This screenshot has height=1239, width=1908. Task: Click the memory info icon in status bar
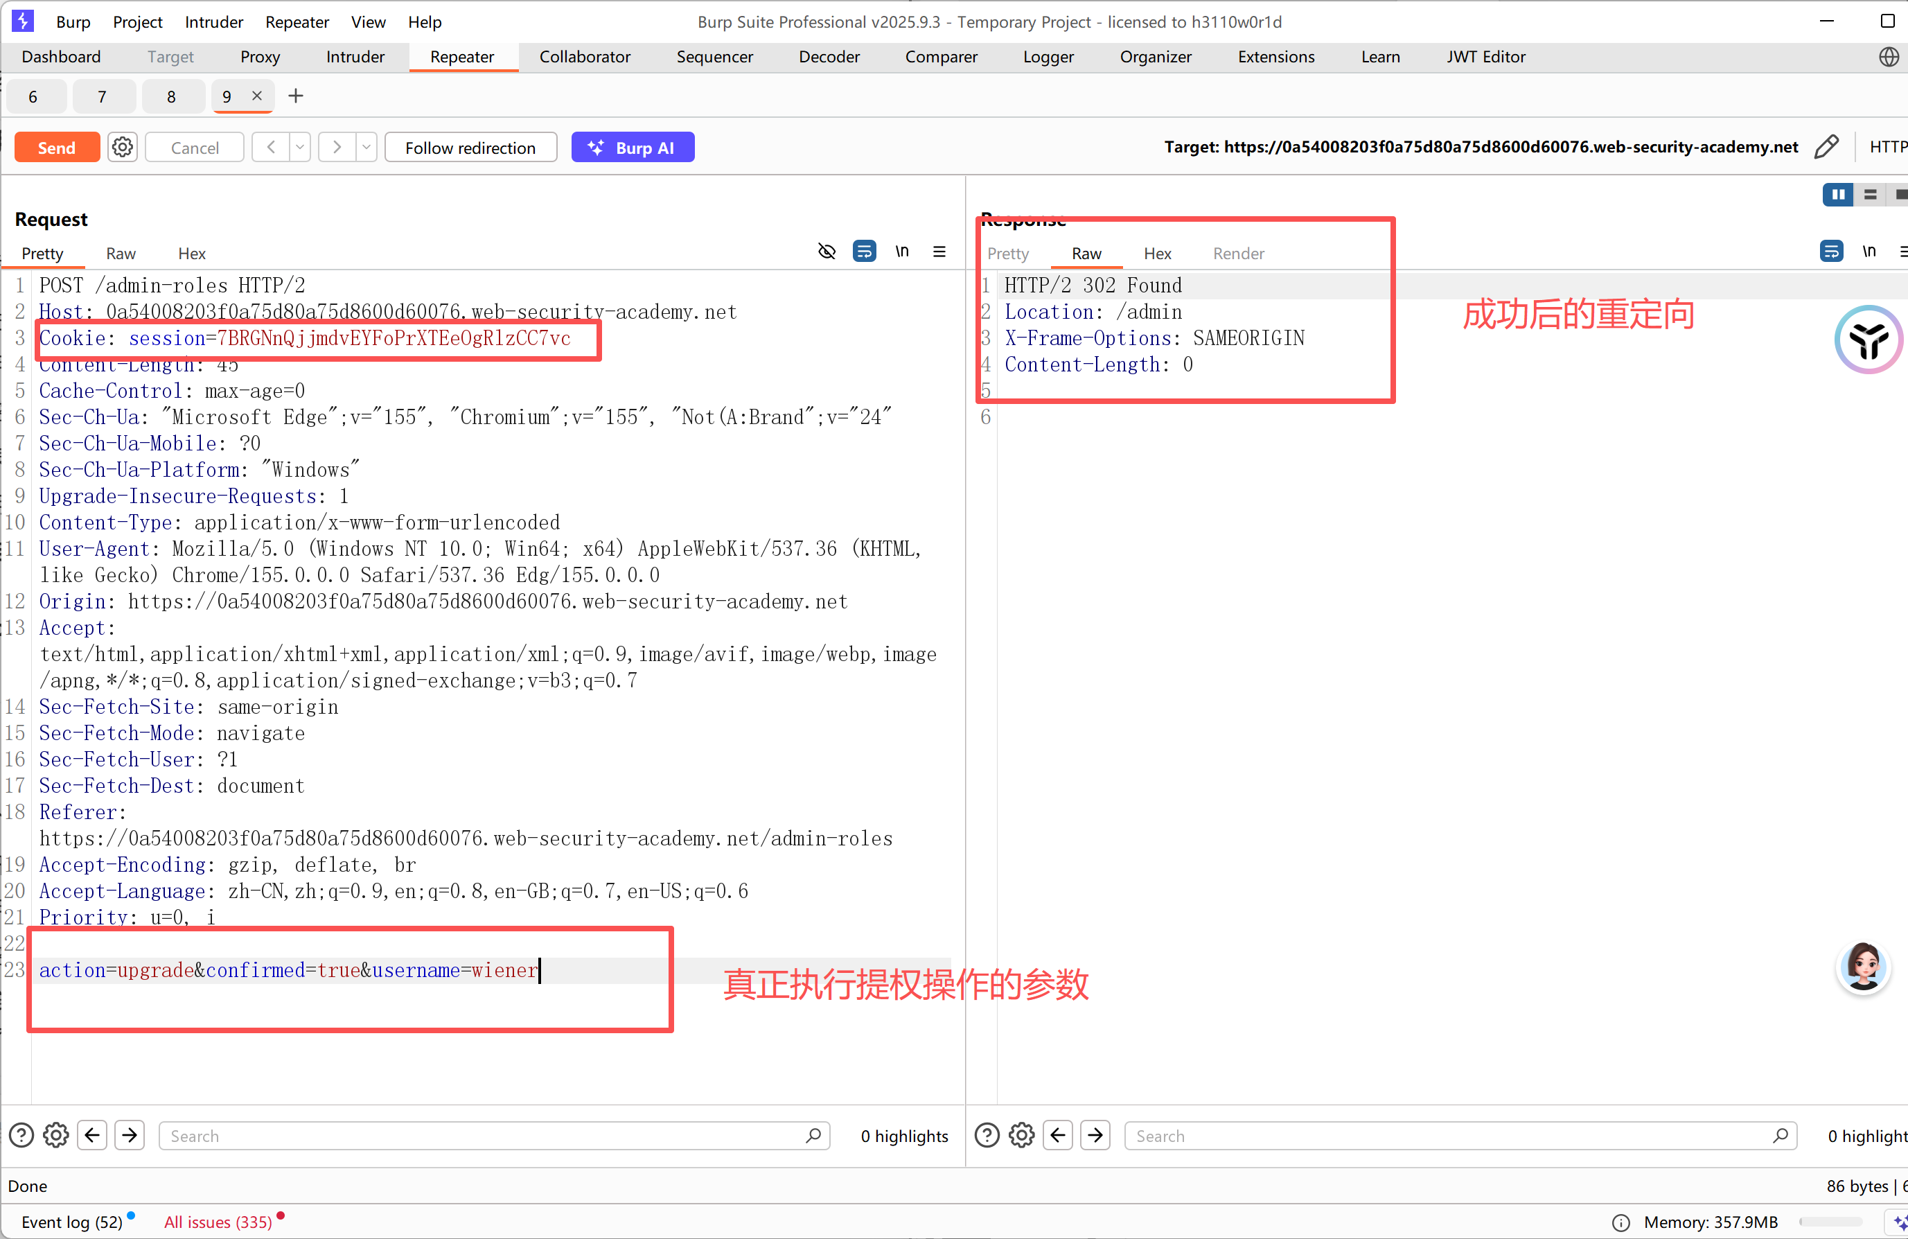(1621, 1222)
